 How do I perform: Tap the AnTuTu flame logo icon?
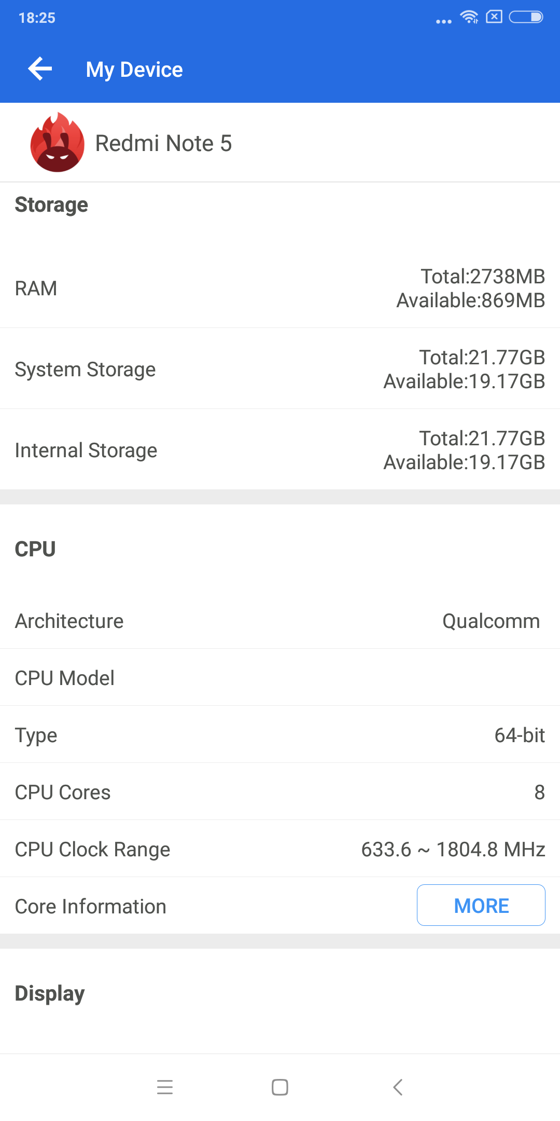click(x=58, y=142)
